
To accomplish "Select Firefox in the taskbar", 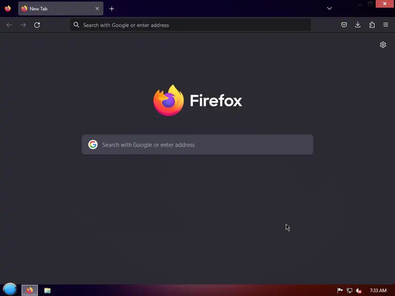I will click(30, 290).
